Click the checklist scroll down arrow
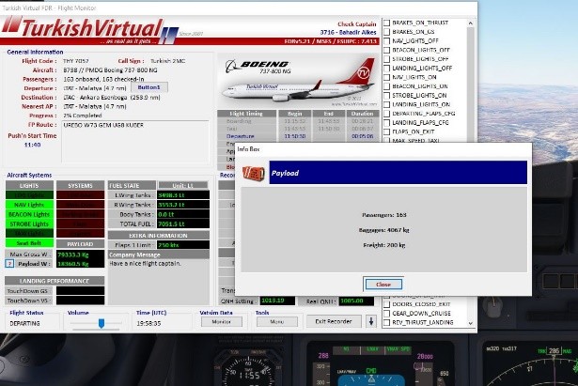The image size is (578, 386). pos(470,323)
